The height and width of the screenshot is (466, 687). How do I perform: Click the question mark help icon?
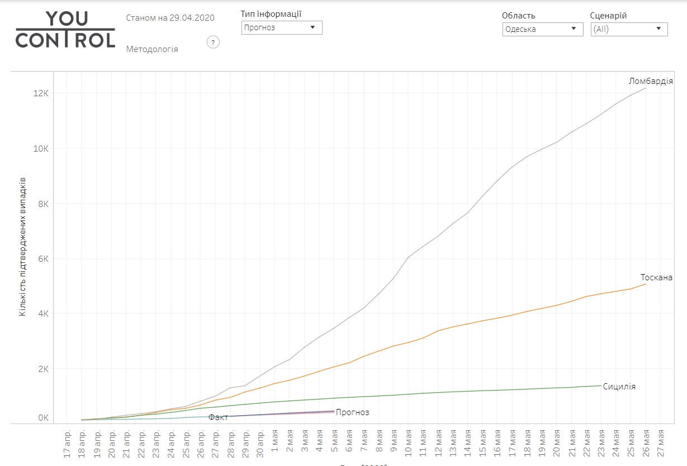[x=213, y=43]
